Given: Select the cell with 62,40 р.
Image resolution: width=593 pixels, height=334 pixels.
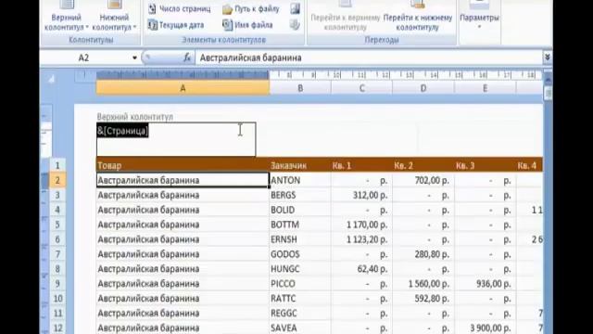Looking at the screenshot, I should coord(361,269).
